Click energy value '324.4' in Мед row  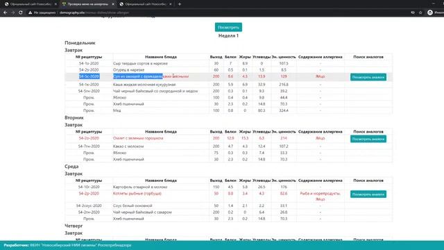pyautogui.click(x=284, y=110)
